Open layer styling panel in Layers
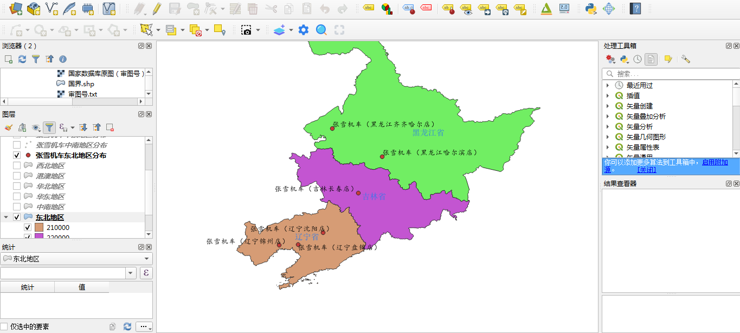The image size is (740, 333). tap(8, 127)
